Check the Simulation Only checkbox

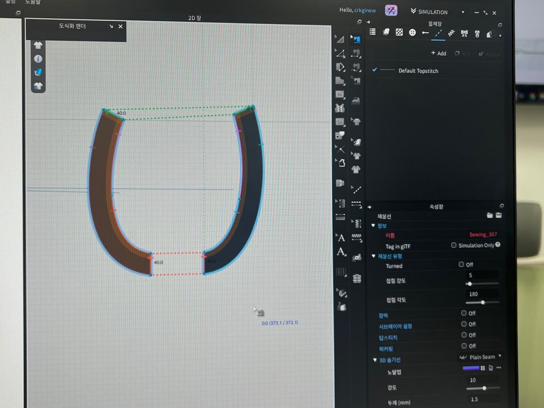point(453,245)
